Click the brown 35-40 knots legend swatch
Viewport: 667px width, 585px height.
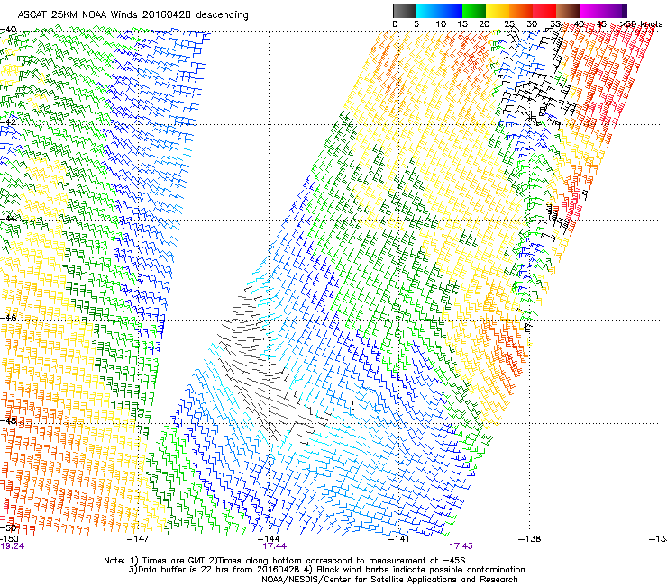(568, 11)
